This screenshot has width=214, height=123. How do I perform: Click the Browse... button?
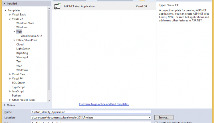tap(164, 118)
